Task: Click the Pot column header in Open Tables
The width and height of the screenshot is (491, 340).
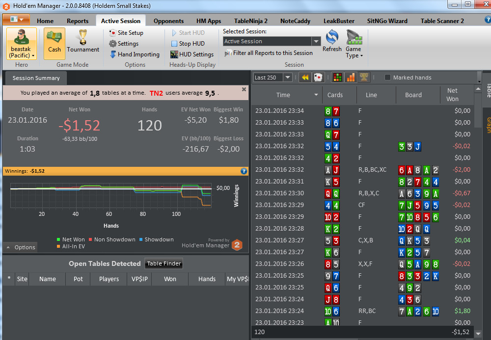Action: click(78, 279)
